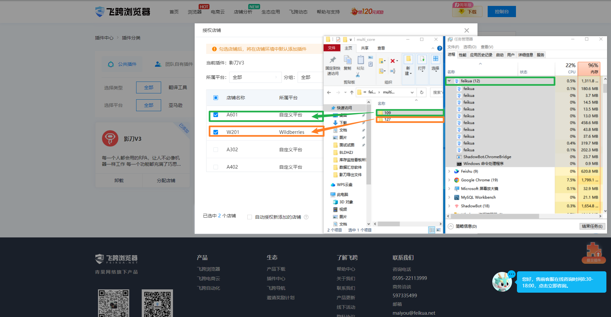Open 店铺分析 in the top navigation

click(243, 12)
